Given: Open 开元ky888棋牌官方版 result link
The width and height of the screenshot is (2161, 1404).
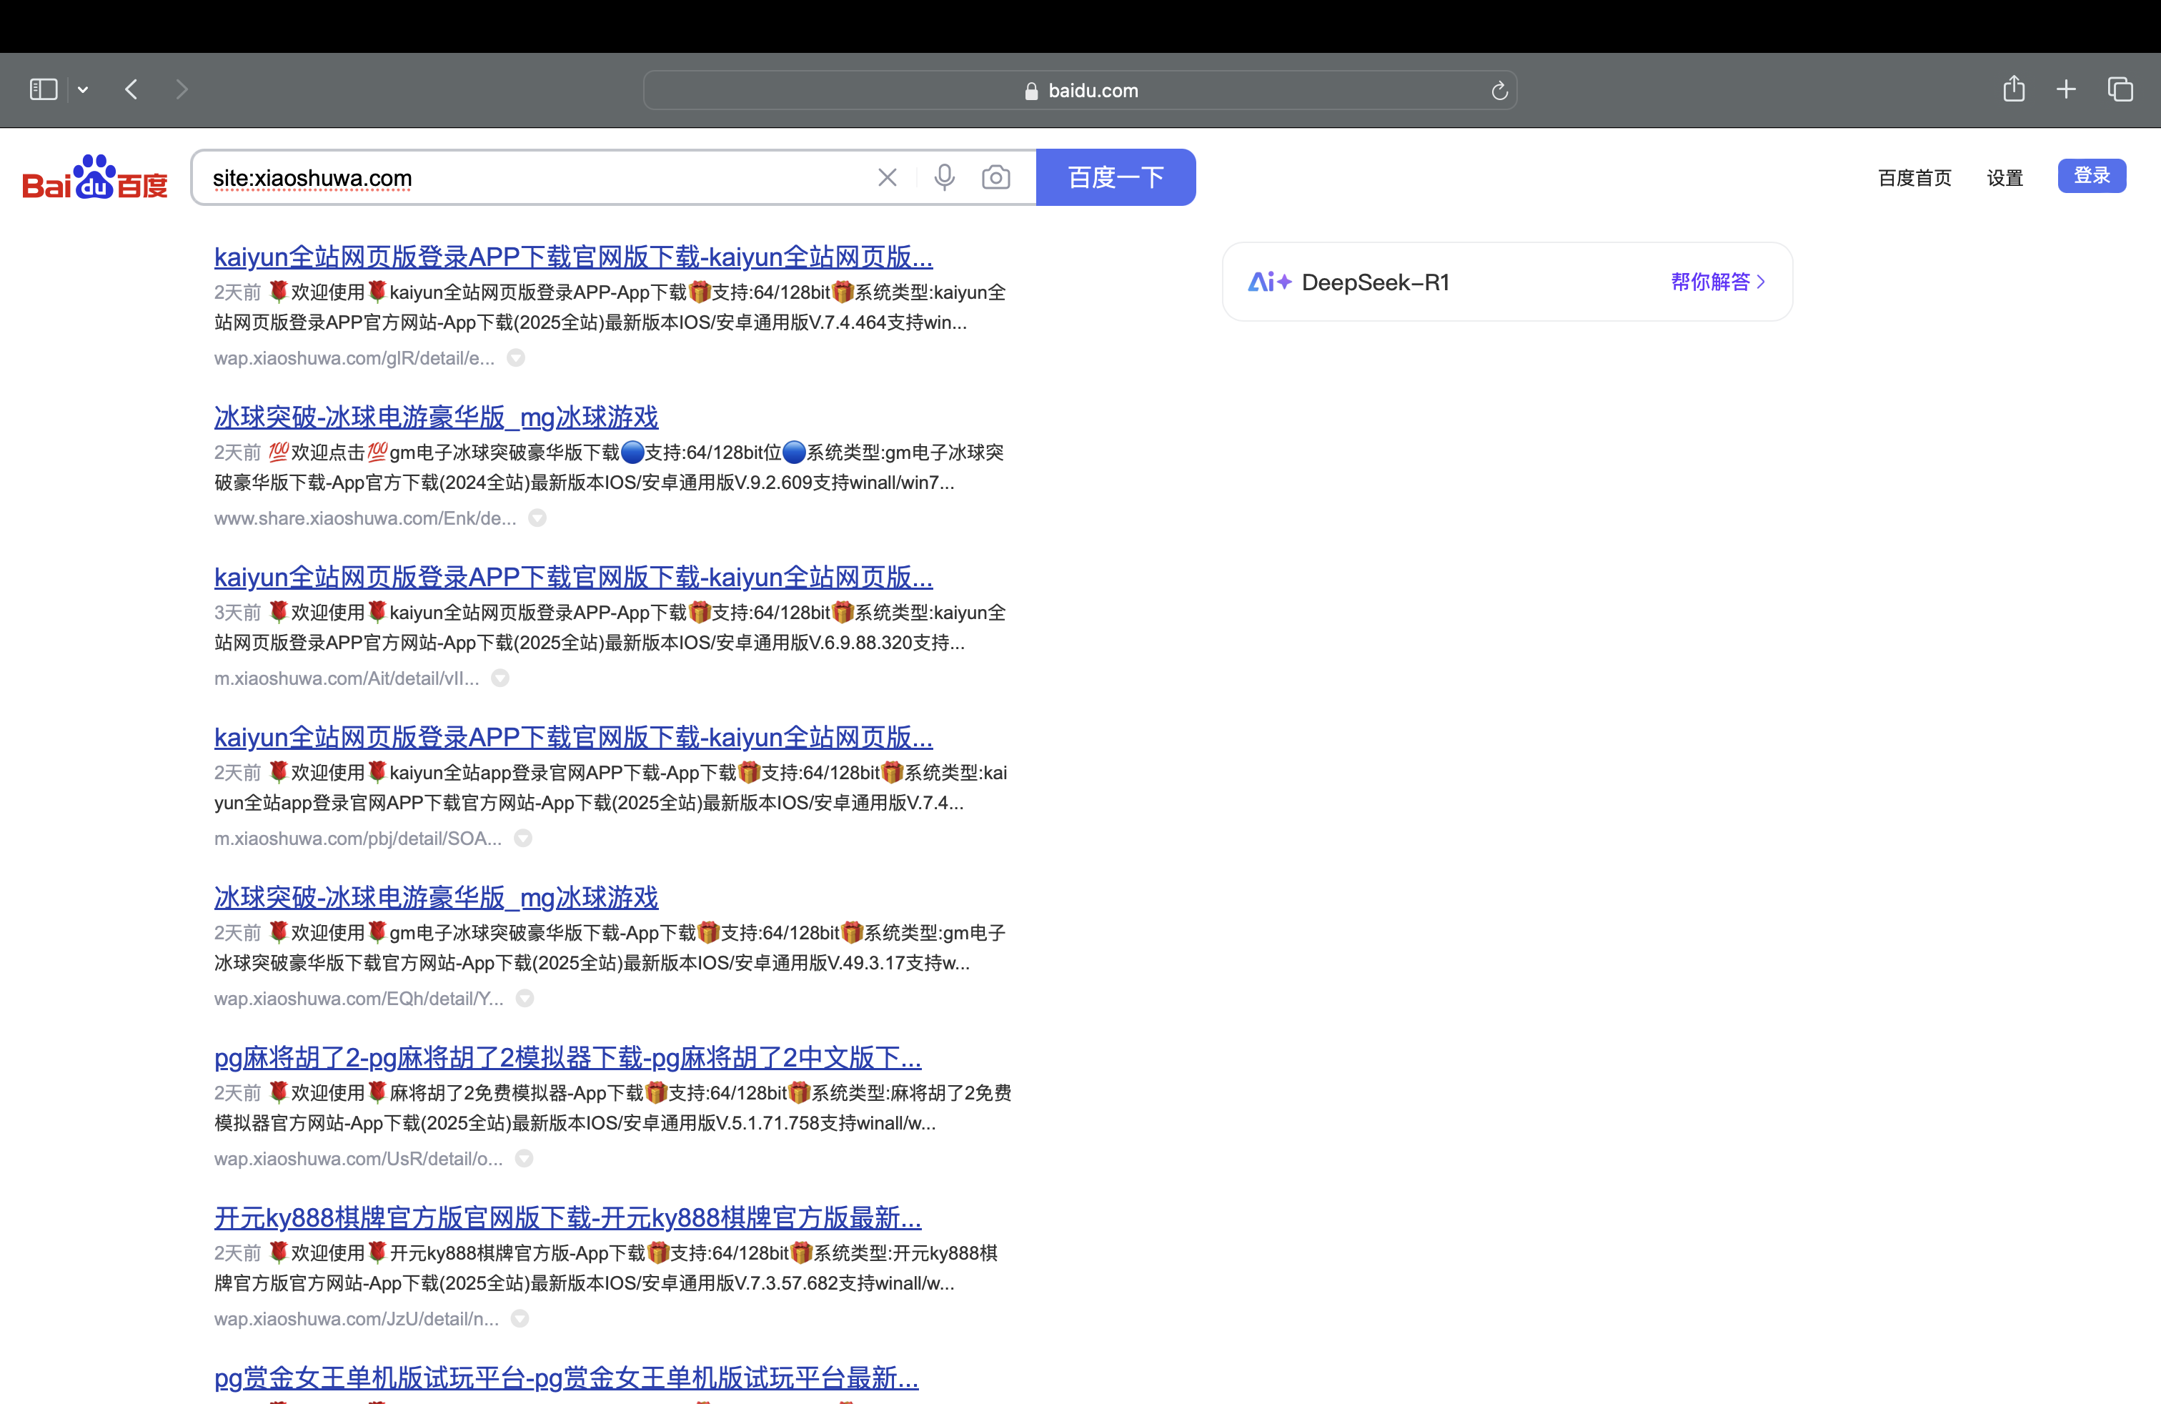Looking at the screenshot, I should tap(567, 1217).
